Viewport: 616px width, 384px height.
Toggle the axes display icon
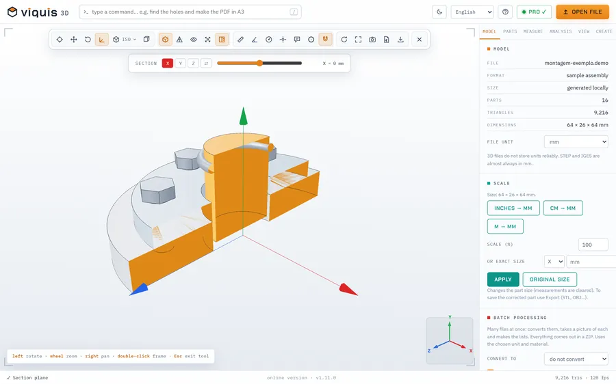(102, 39)
